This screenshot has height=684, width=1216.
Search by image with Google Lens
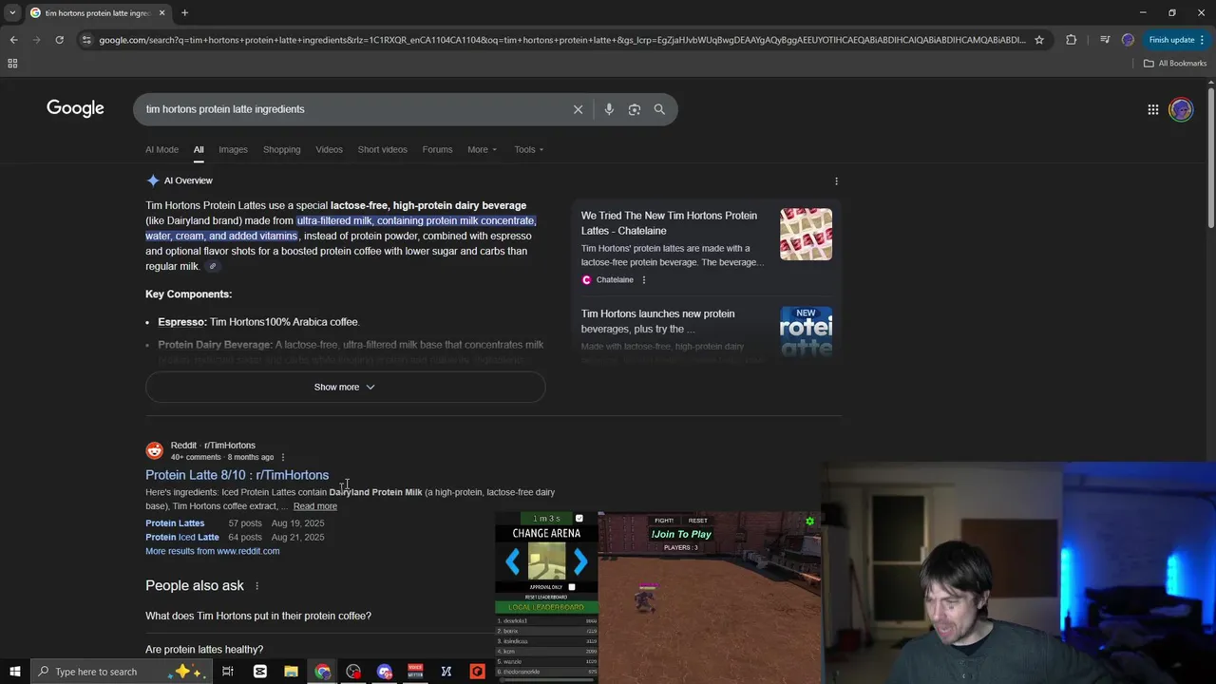click(x=635, y=109)
